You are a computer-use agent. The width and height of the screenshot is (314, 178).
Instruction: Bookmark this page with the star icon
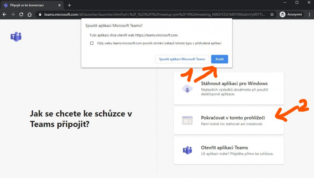click(x=272, y=14)
